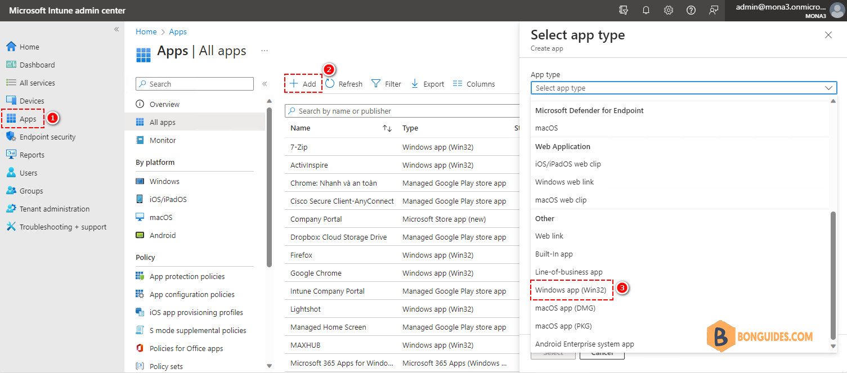The image size is (847, 373).
Task: Open the Select app type dropdown
Action: click(x=684, y=88)
